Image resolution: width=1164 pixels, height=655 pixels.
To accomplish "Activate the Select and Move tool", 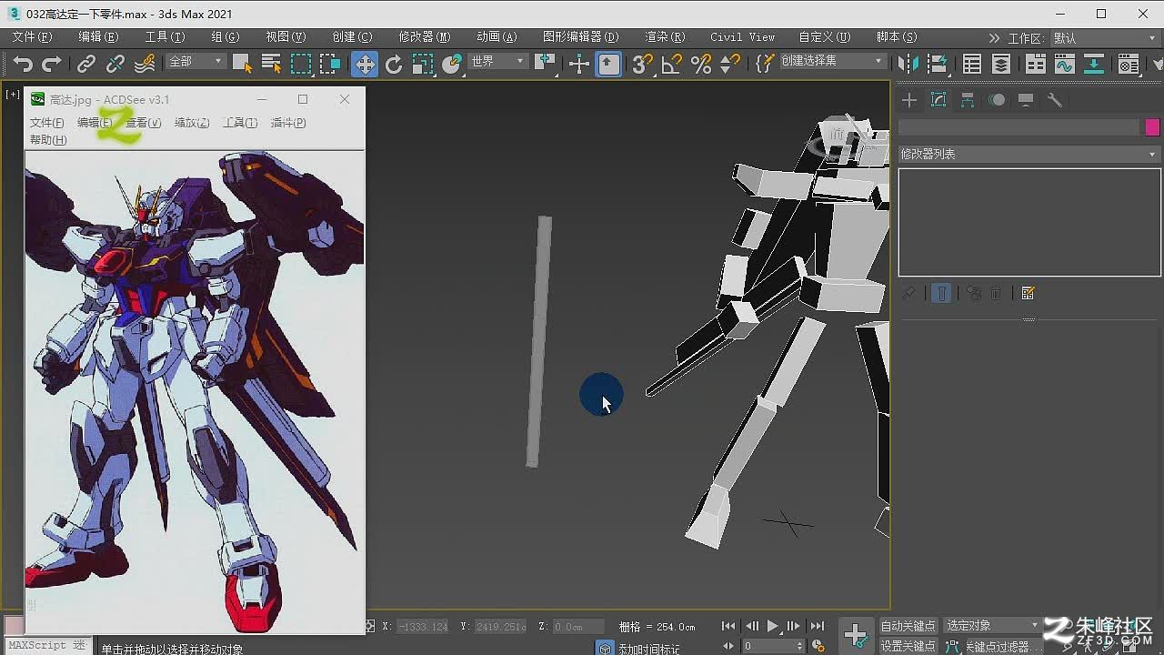I will coord(365,64).
